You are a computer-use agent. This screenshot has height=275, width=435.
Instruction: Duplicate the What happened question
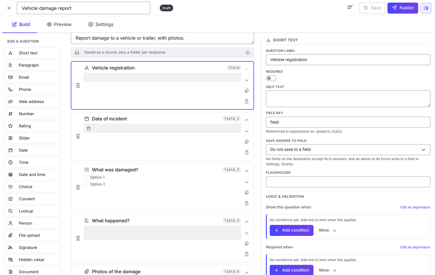coord(247,244)
